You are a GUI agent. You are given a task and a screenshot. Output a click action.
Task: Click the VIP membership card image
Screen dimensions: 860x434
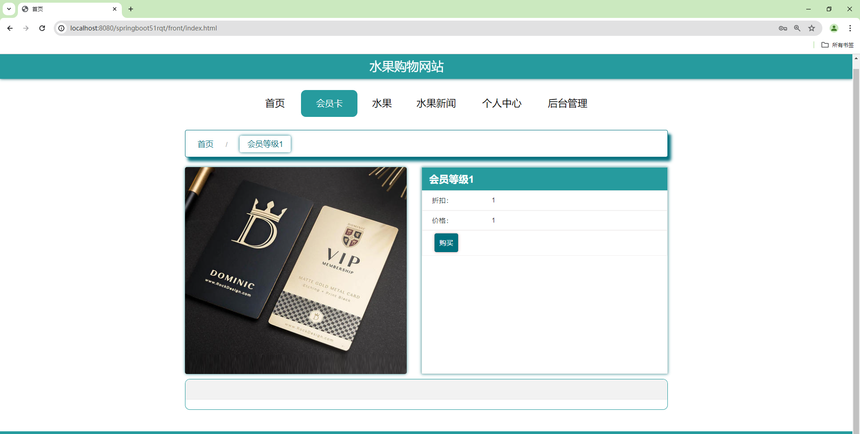[296, 270]
